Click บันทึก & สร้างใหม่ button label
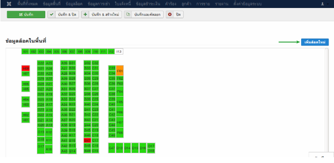The width and height of the screenshot is (334, 163). point(105,15)
